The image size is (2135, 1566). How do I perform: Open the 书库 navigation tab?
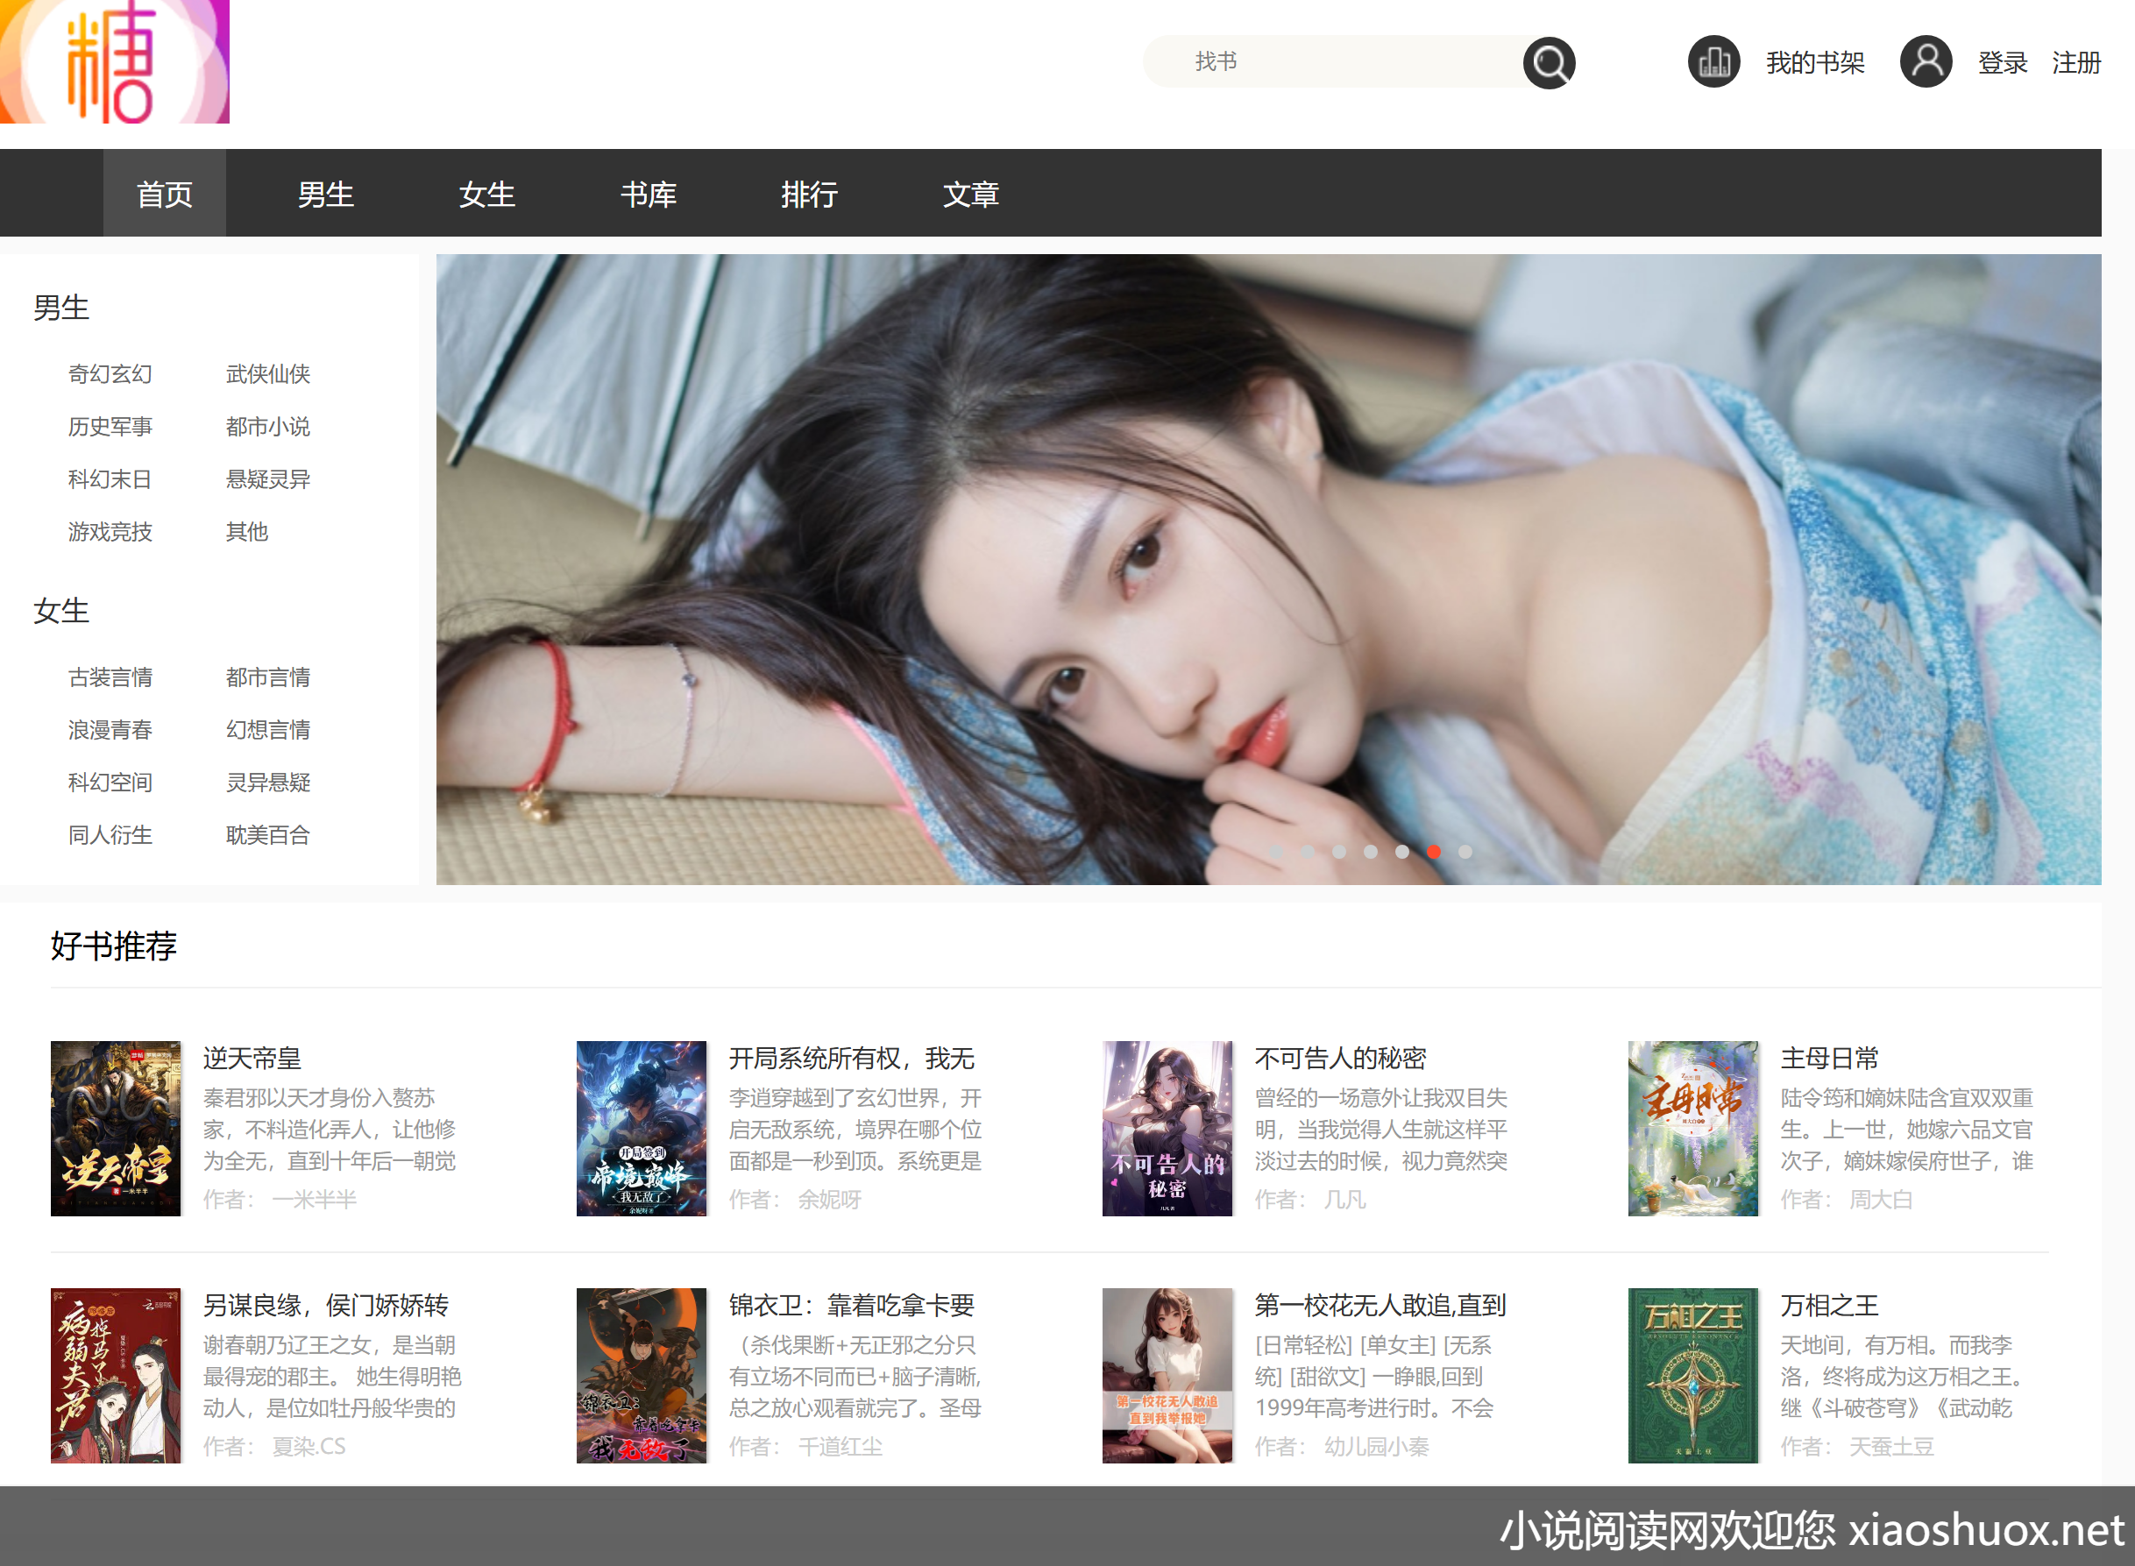click(x=648, y=195)
